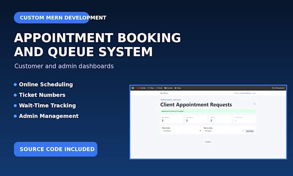This screenshot has height=176, width=293.
Task: Open the Services nav link
Action: point(237,93)
